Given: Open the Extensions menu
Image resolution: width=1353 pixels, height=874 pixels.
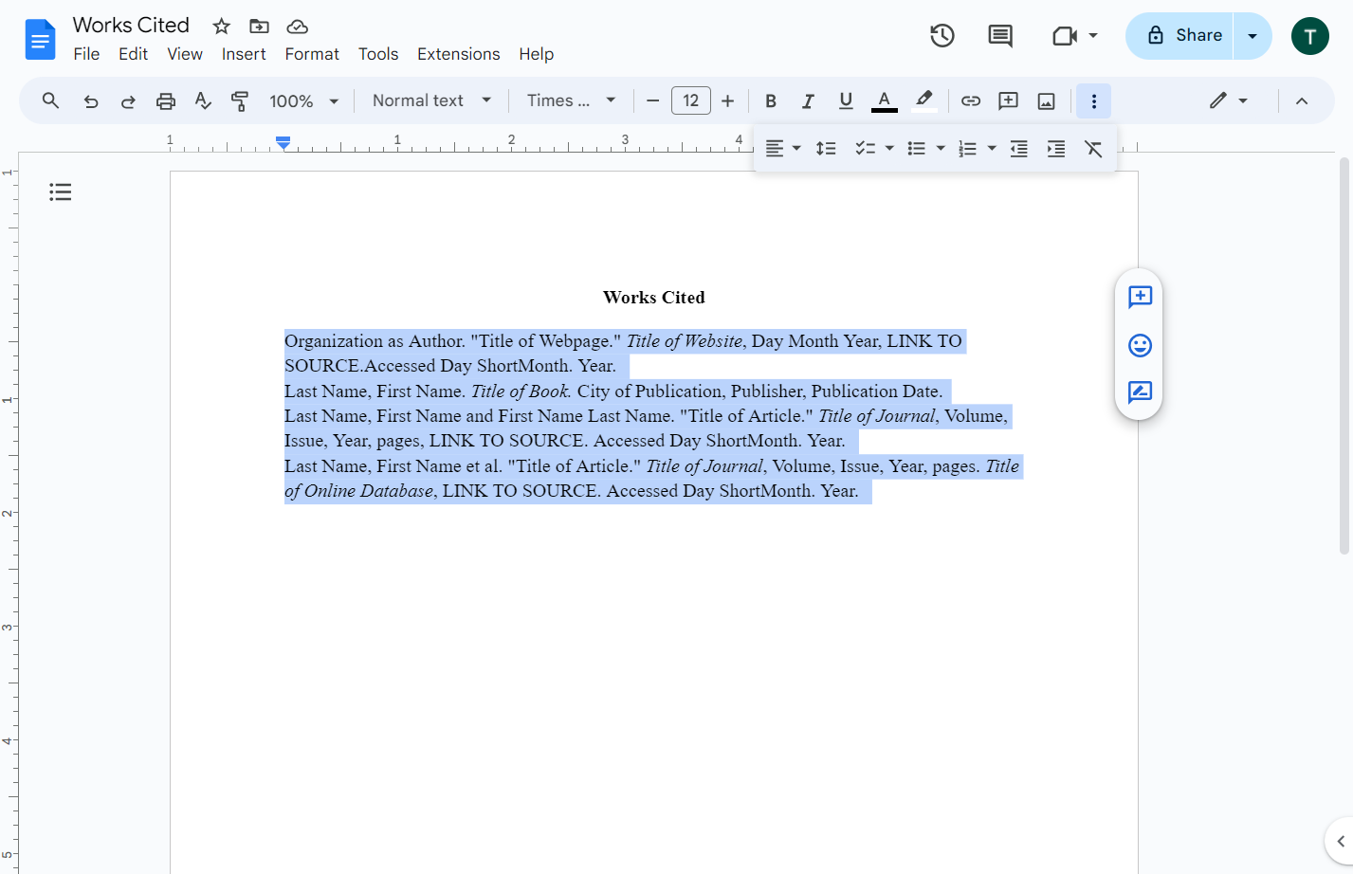Looking at the screenshot, I should point(459,54).
